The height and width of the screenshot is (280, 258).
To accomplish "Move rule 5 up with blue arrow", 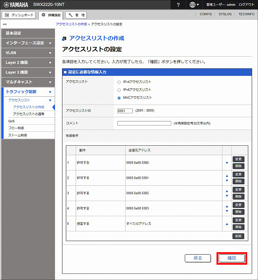I will (x=227, y=224).
